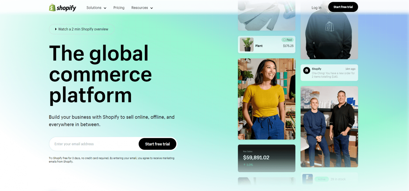Image resolution: width=409 pixels, height=191 pixels.
Task: Focus the email address input field
Action: pos(94,144)
